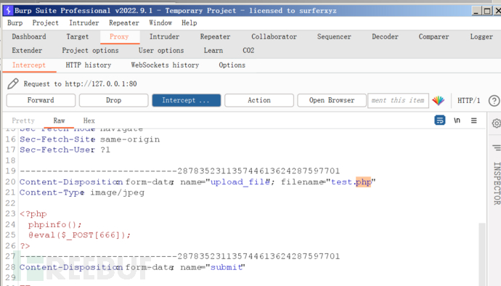Open the Inspector settings gear icon
Viewport: 501px width, 286px height.
click(496, 123)
